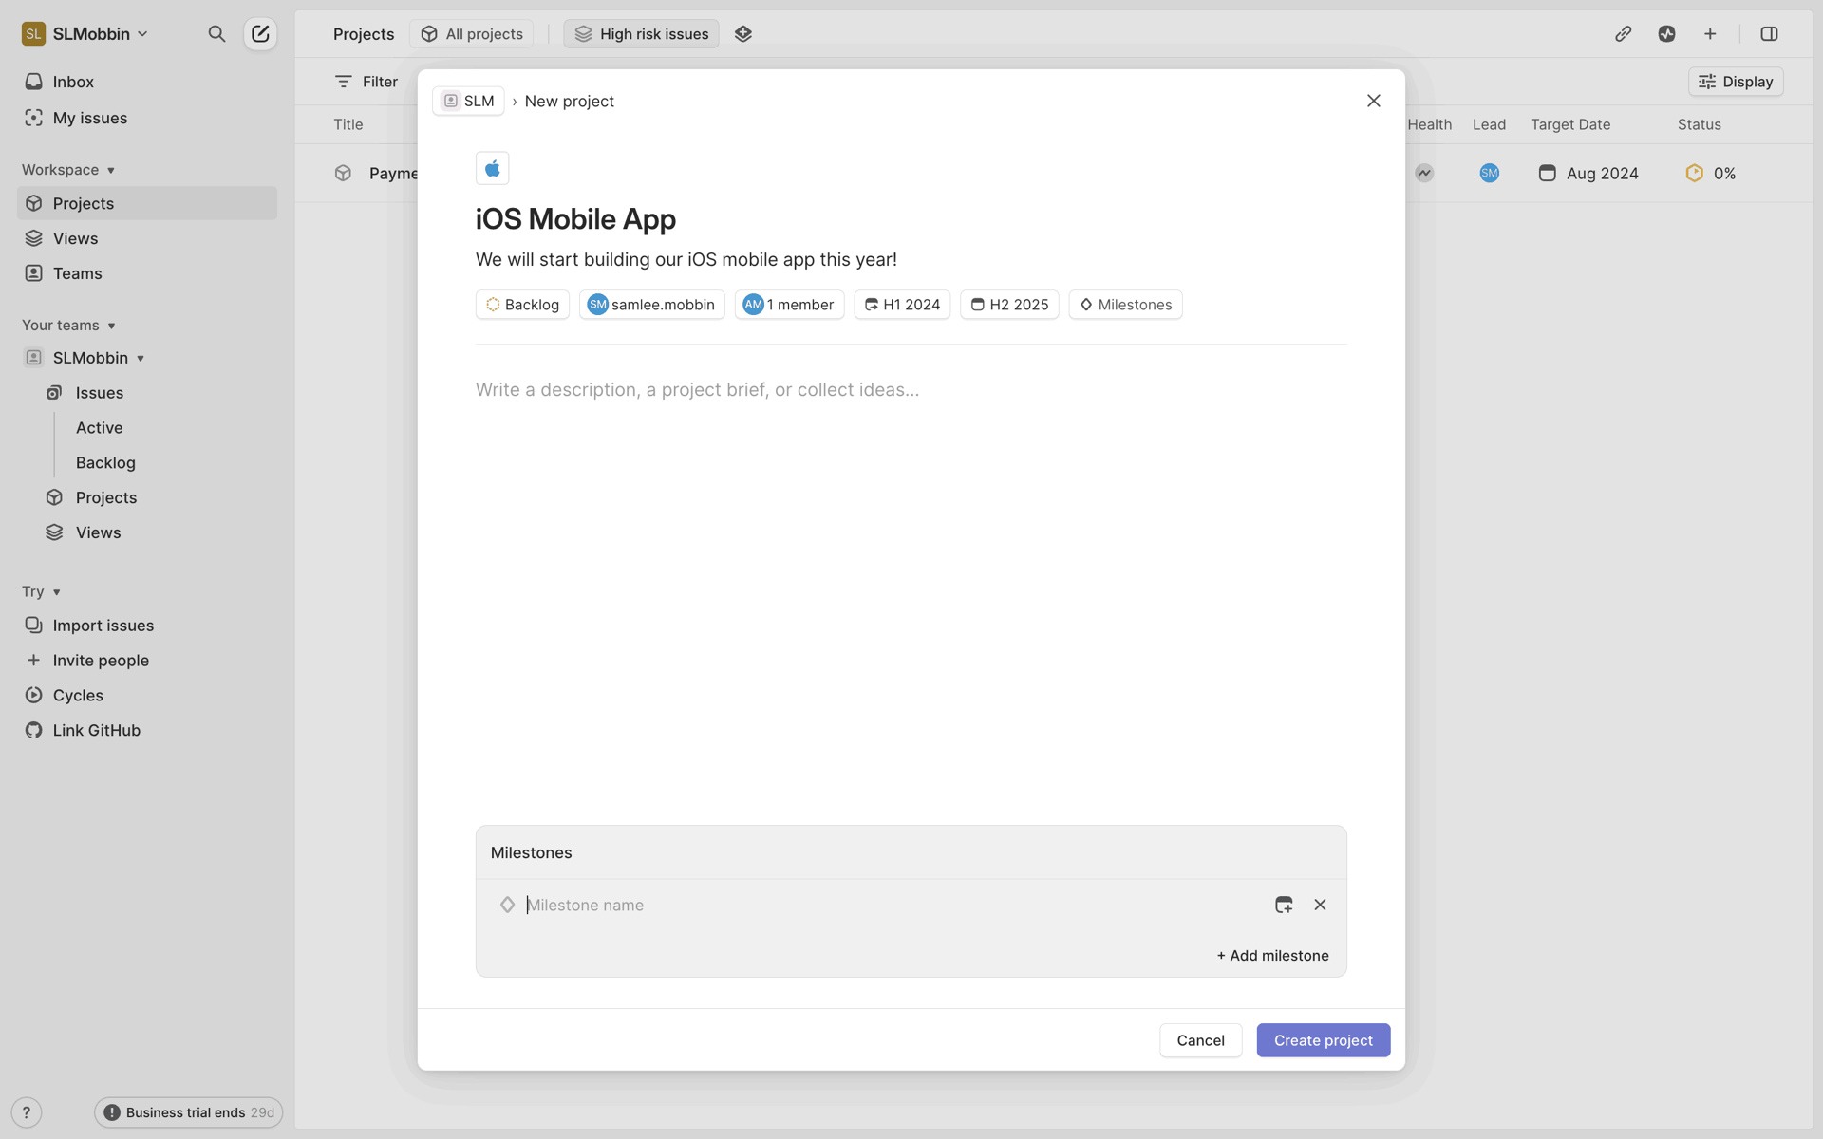
Task: Collapse the Your teams section
Action: click(68, 326)
